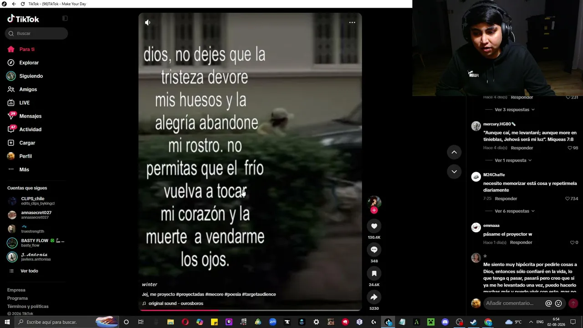Image resolution: width=583 pixels, height=328 pixels.
Task: Open the Explorar page
Action: (23, 63)
